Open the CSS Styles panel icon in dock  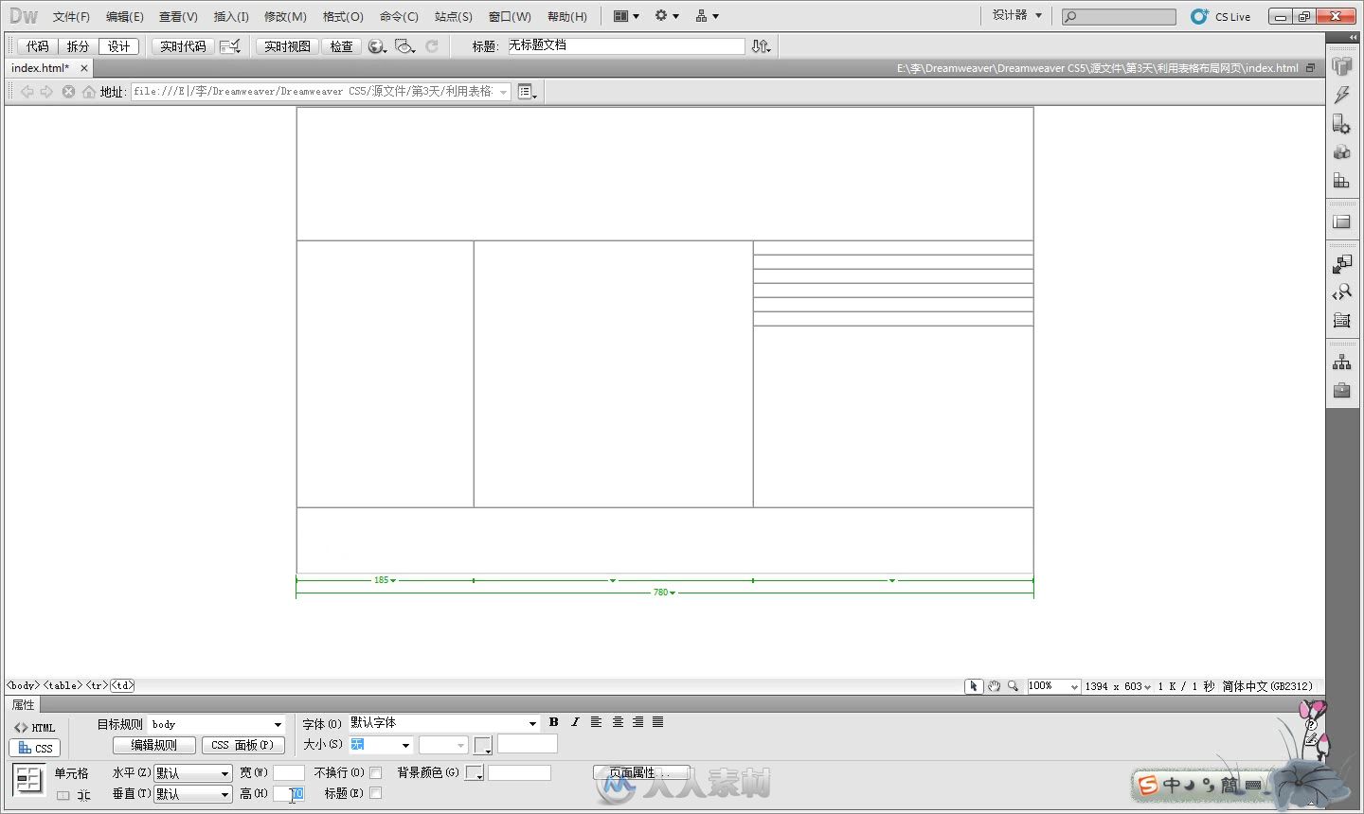(1341, 181)
